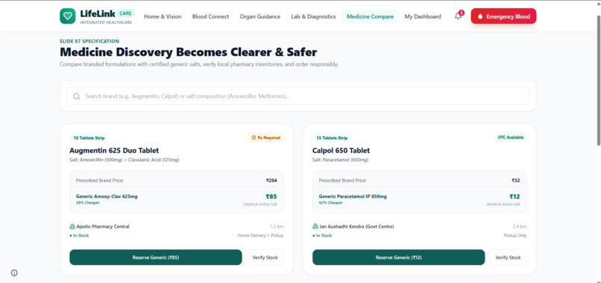The width and height of the screenshot is (601, 283).
Task: Reserve Generic for ₹12
Action: pyautogui.click(x=399, y=258)
